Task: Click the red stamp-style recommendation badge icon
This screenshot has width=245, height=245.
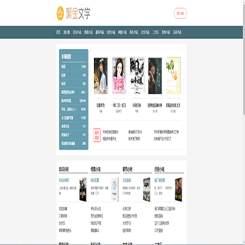Action: 97,135
